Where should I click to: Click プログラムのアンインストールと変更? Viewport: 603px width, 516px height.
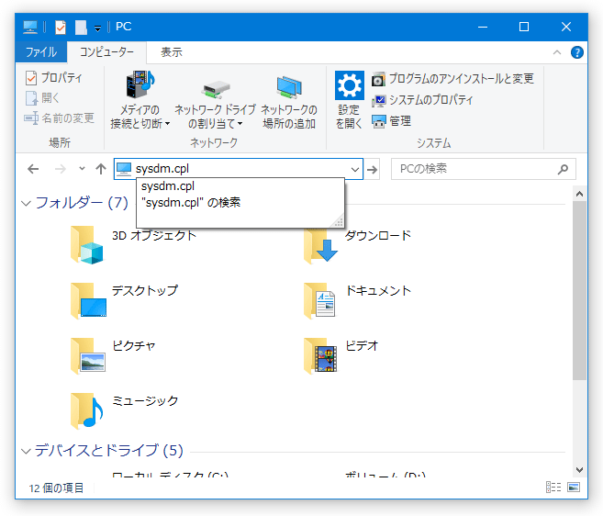coord(452,79)
